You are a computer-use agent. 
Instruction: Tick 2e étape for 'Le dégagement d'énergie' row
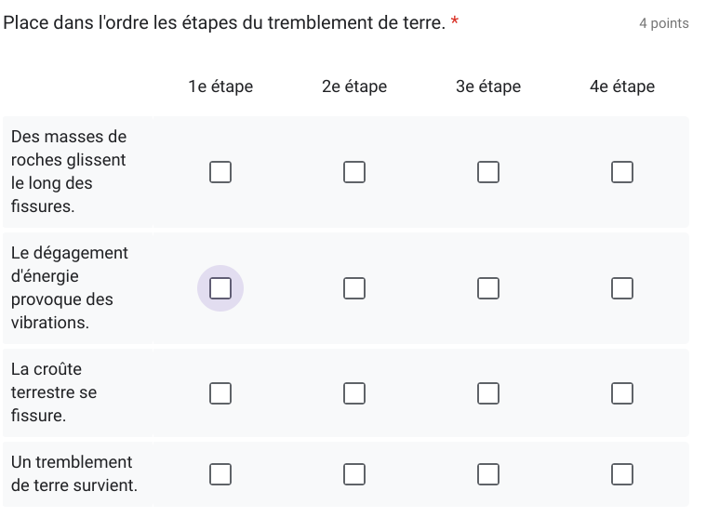(354, 288)
